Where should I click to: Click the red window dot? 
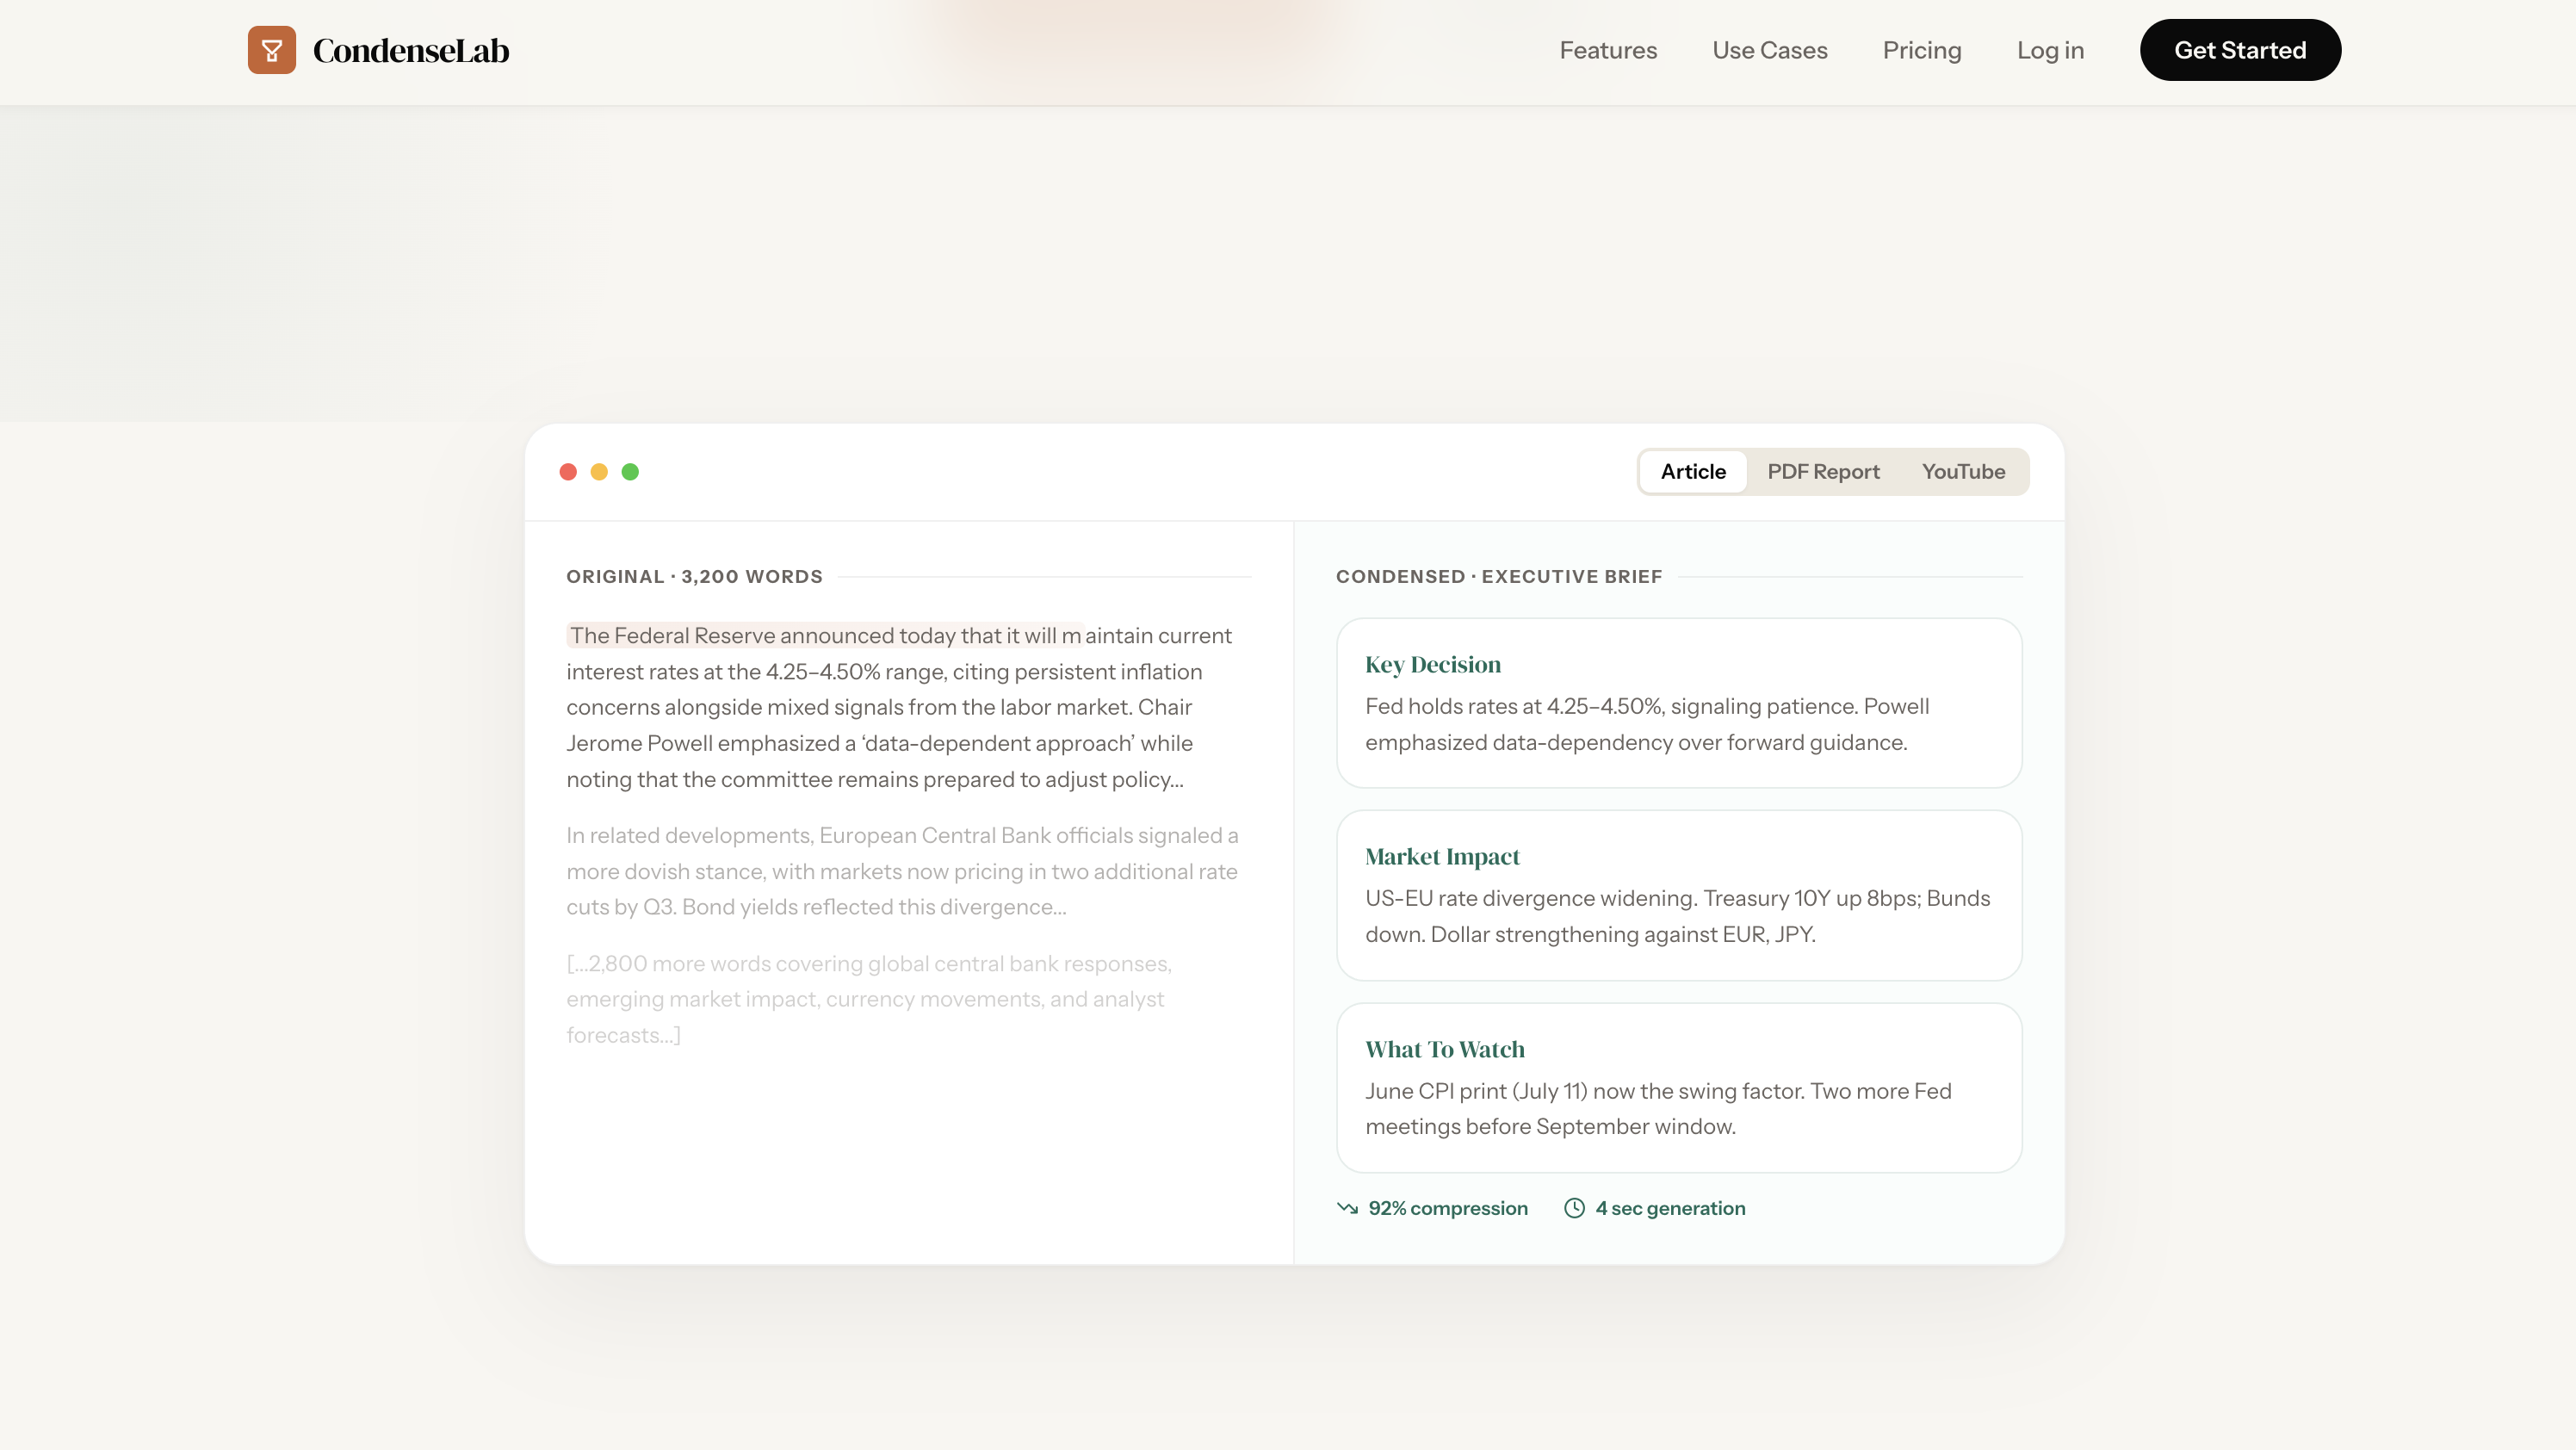(x=568, y=472)
